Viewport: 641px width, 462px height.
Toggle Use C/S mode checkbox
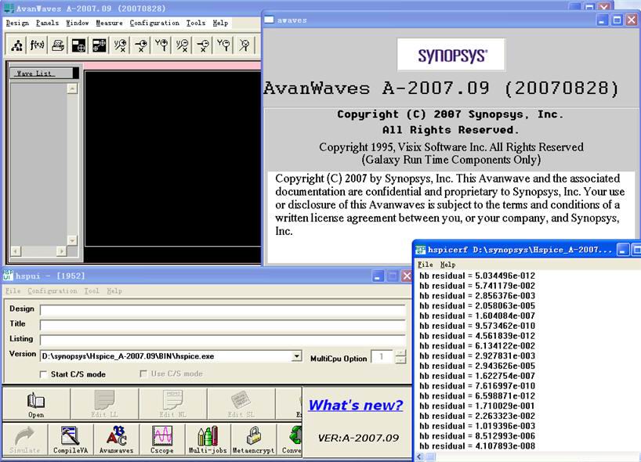[x=143, y=374]
